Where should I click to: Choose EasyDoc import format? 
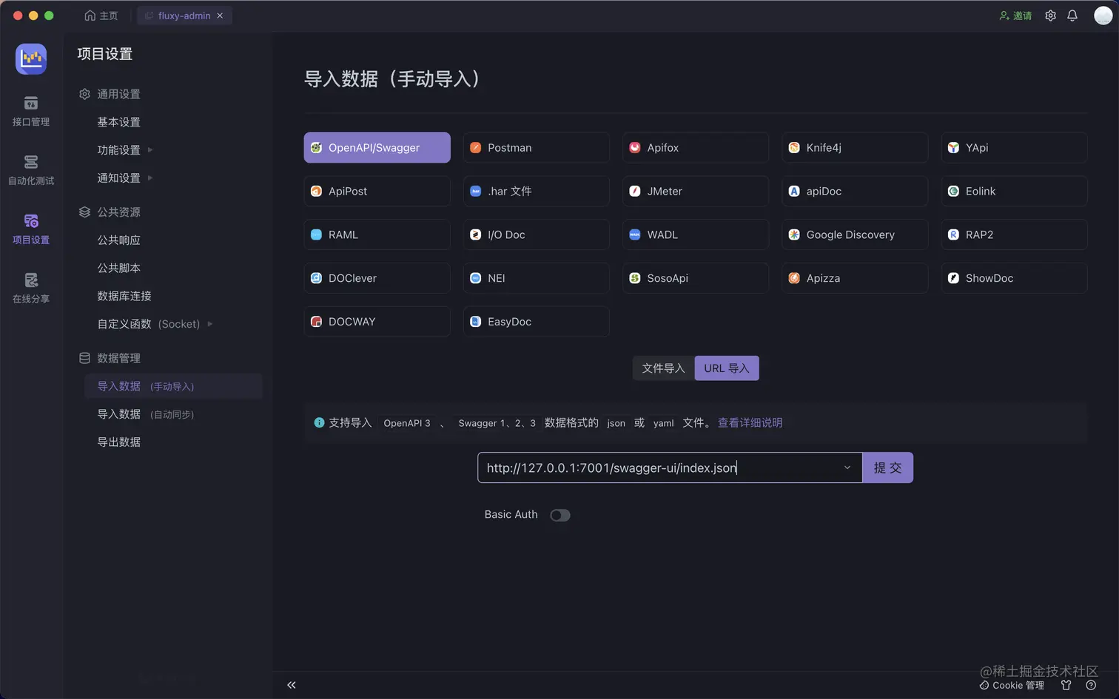point(537,322)
